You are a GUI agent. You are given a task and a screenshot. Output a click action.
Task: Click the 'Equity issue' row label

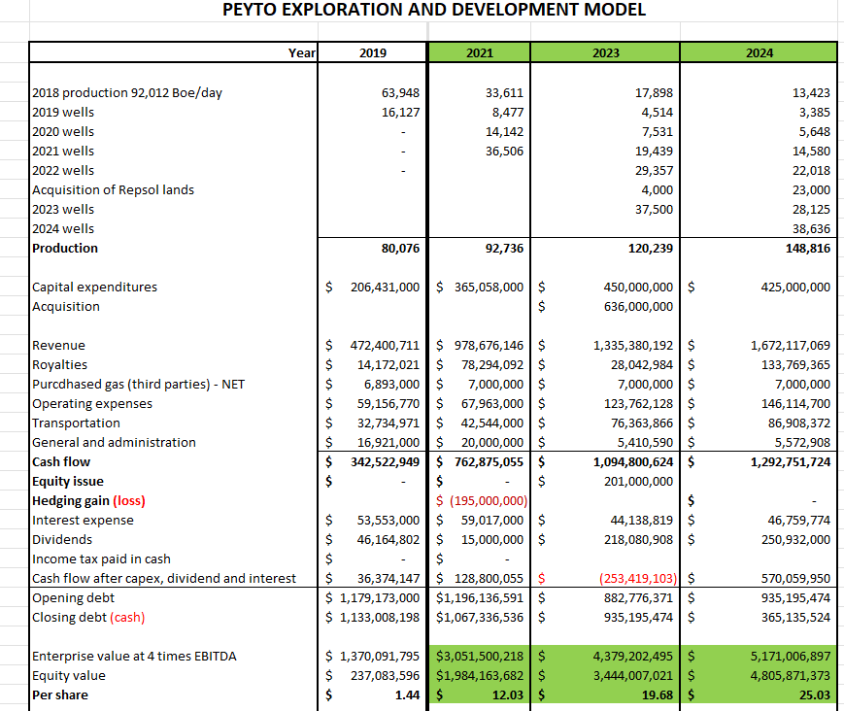click(x=68, y=481)
